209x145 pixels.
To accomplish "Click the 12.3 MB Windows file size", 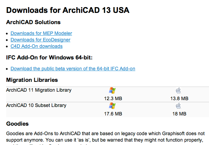I will (x=113, y=98).
